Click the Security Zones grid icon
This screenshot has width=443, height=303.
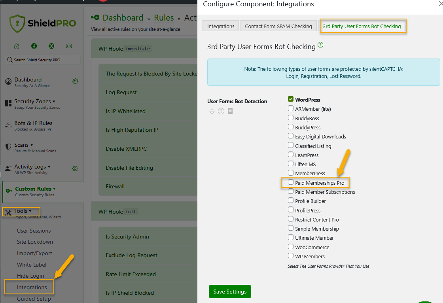coord(8,103)
